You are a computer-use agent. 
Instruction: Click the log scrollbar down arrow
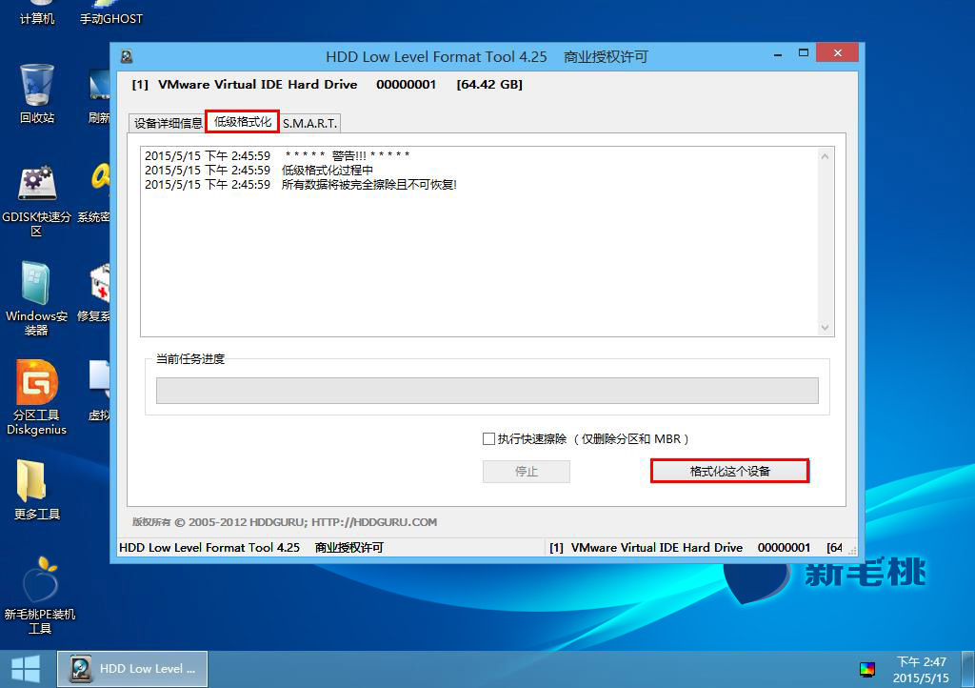click(x=825, y=328)
